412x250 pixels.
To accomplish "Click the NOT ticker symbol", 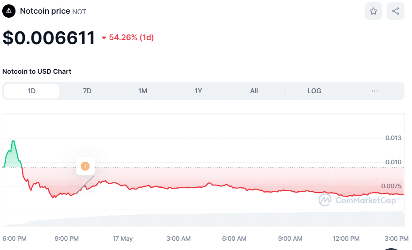I will point(79,12).
